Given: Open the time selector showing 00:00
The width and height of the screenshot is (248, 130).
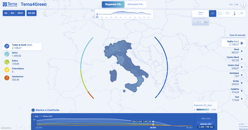Looking at the screenshot, I should point(31,13).
